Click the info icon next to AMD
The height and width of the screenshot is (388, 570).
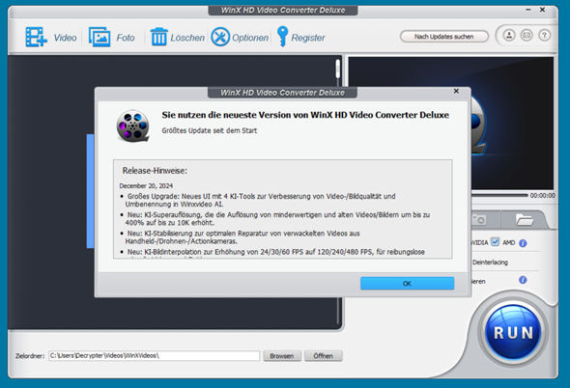(523, 243)
